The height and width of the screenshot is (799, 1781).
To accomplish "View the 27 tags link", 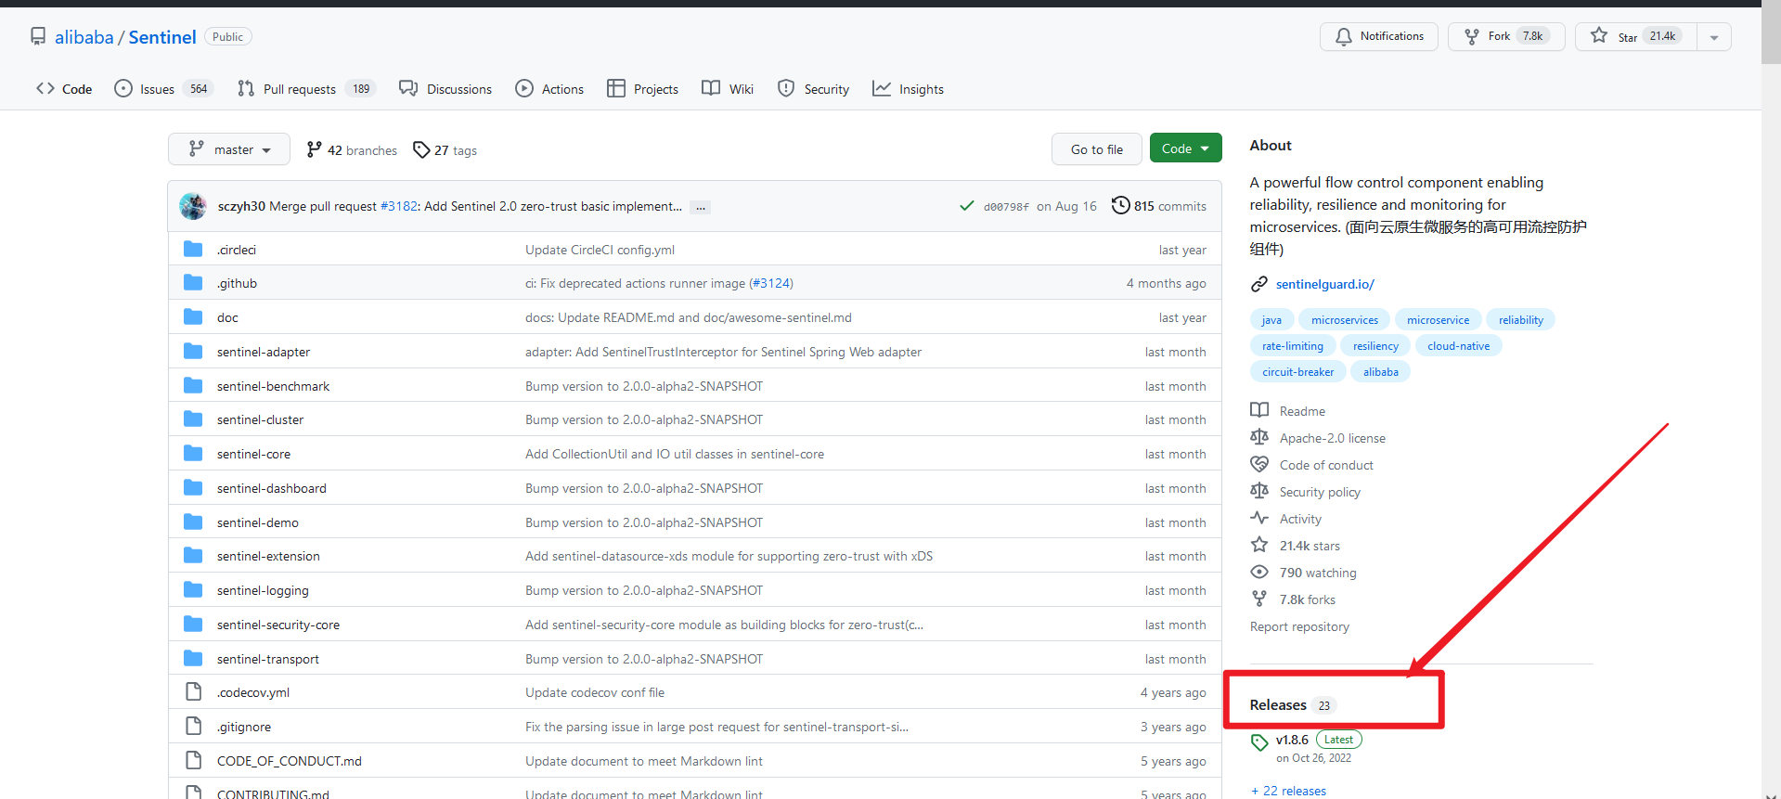I will point(445,150).
